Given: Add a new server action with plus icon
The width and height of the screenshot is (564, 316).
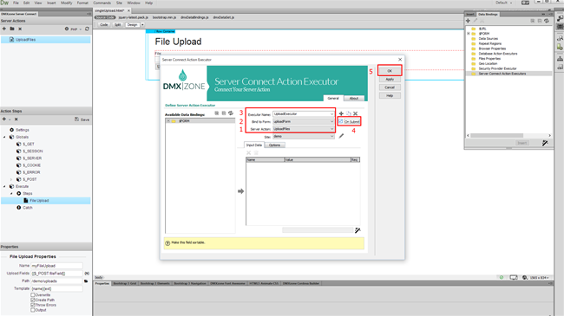Looking at the screenshot, I should click(x=4, y=29).
